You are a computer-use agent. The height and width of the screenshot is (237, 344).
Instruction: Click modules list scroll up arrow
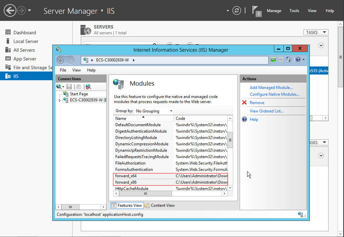click(230, 118)
